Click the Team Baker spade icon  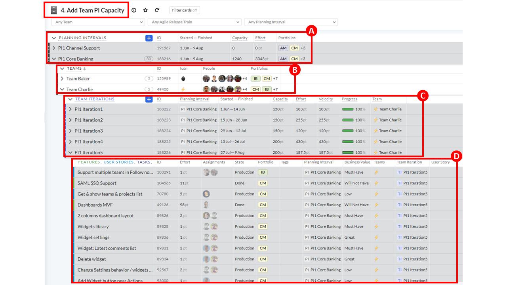click(183, 78)
